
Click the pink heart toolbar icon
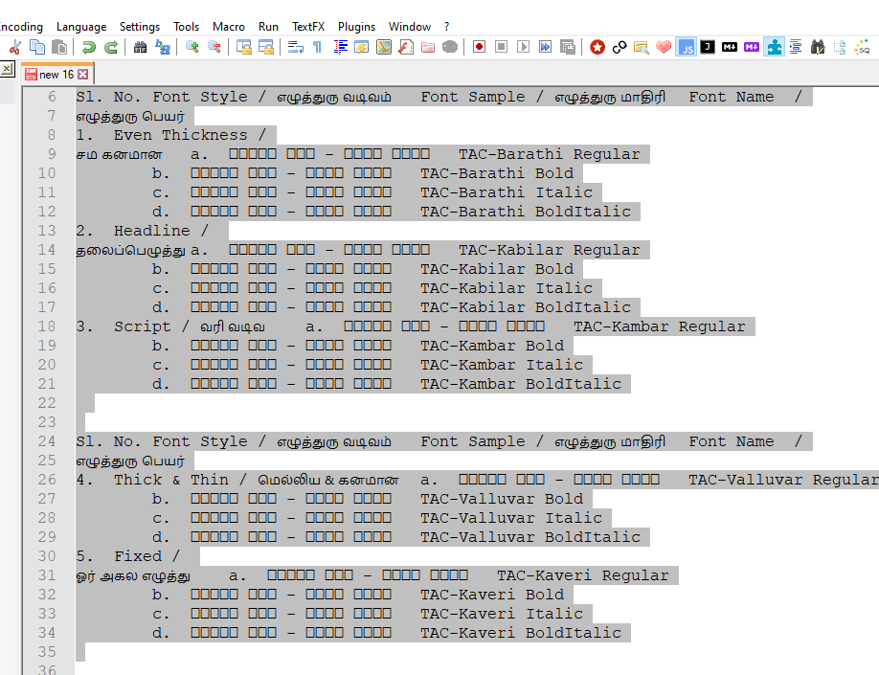664,47
